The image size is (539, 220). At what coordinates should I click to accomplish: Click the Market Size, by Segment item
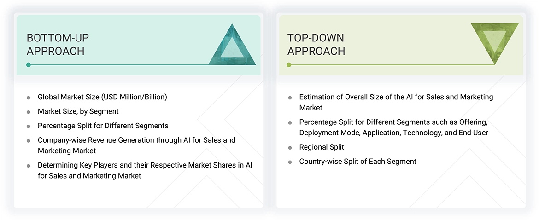pyautogui.click(x=78, y=111)
